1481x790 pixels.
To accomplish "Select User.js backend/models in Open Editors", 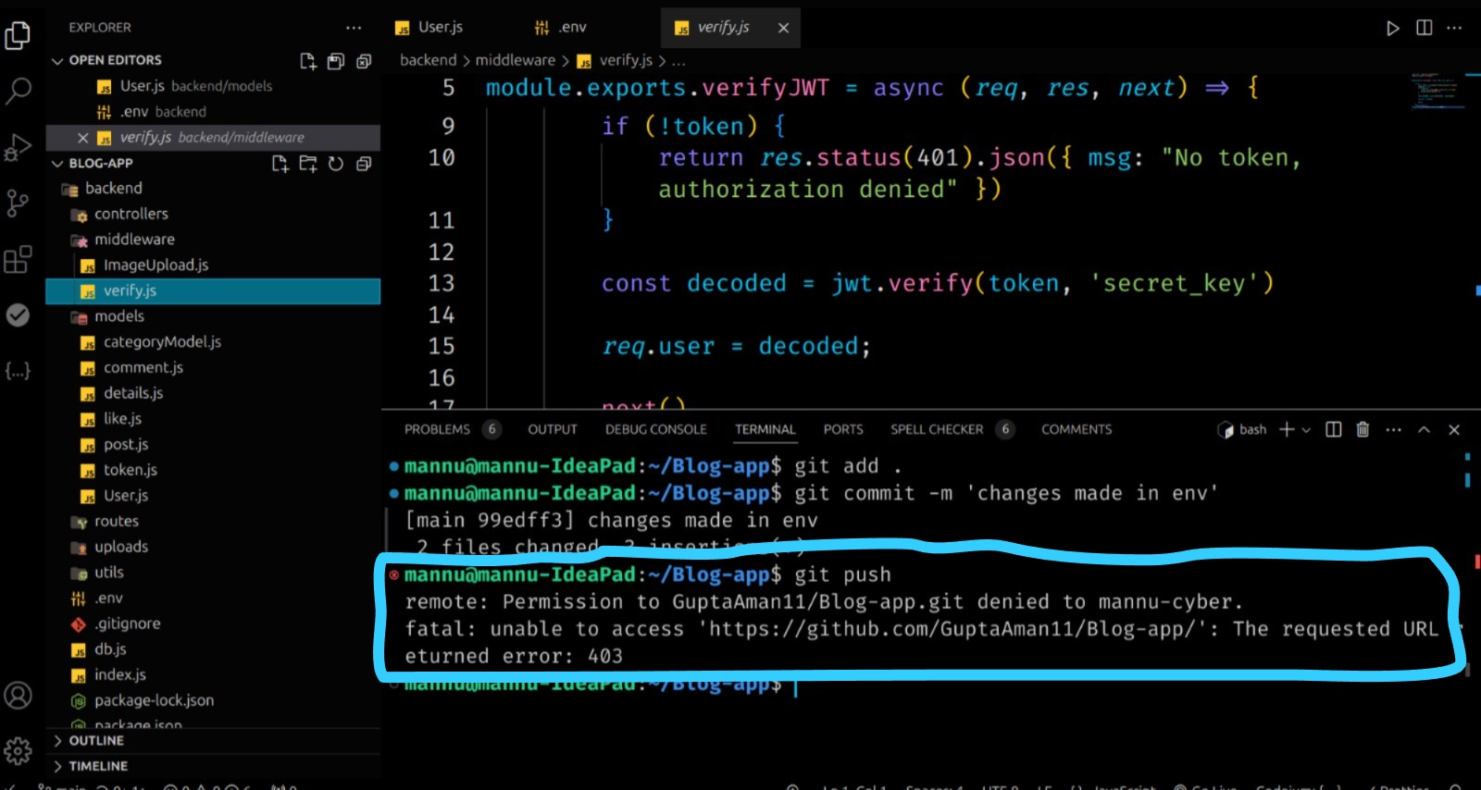I will (x=213, y=86).
